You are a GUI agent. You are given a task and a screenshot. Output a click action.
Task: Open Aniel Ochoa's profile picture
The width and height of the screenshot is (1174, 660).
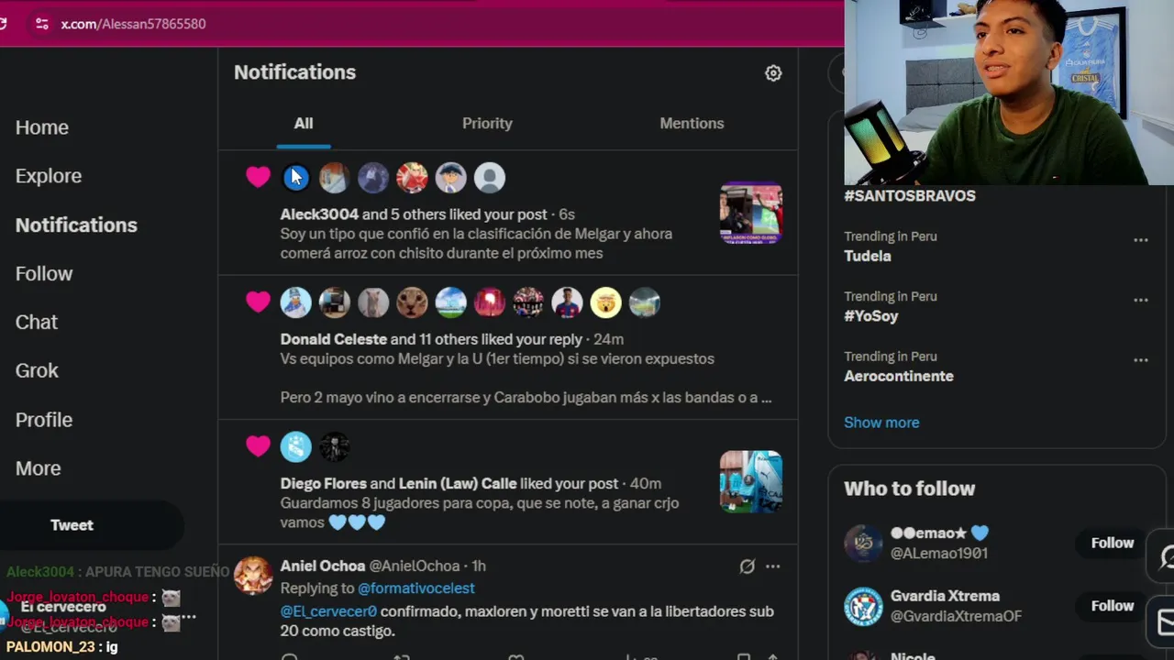(x=253, y=575)
